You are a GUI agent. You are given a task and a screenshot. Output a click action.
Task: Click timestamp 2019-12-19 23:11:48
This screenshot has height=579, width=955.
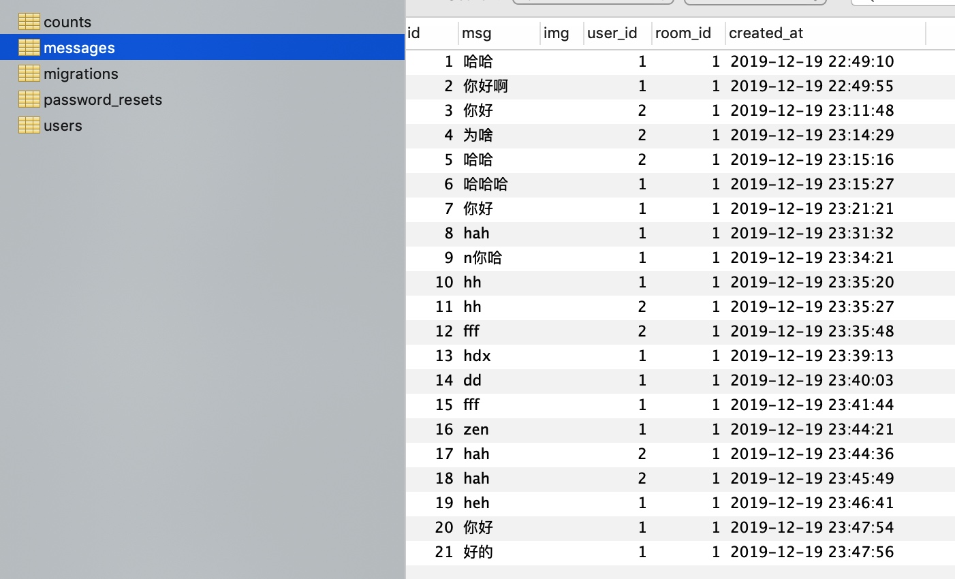point(812,110)
